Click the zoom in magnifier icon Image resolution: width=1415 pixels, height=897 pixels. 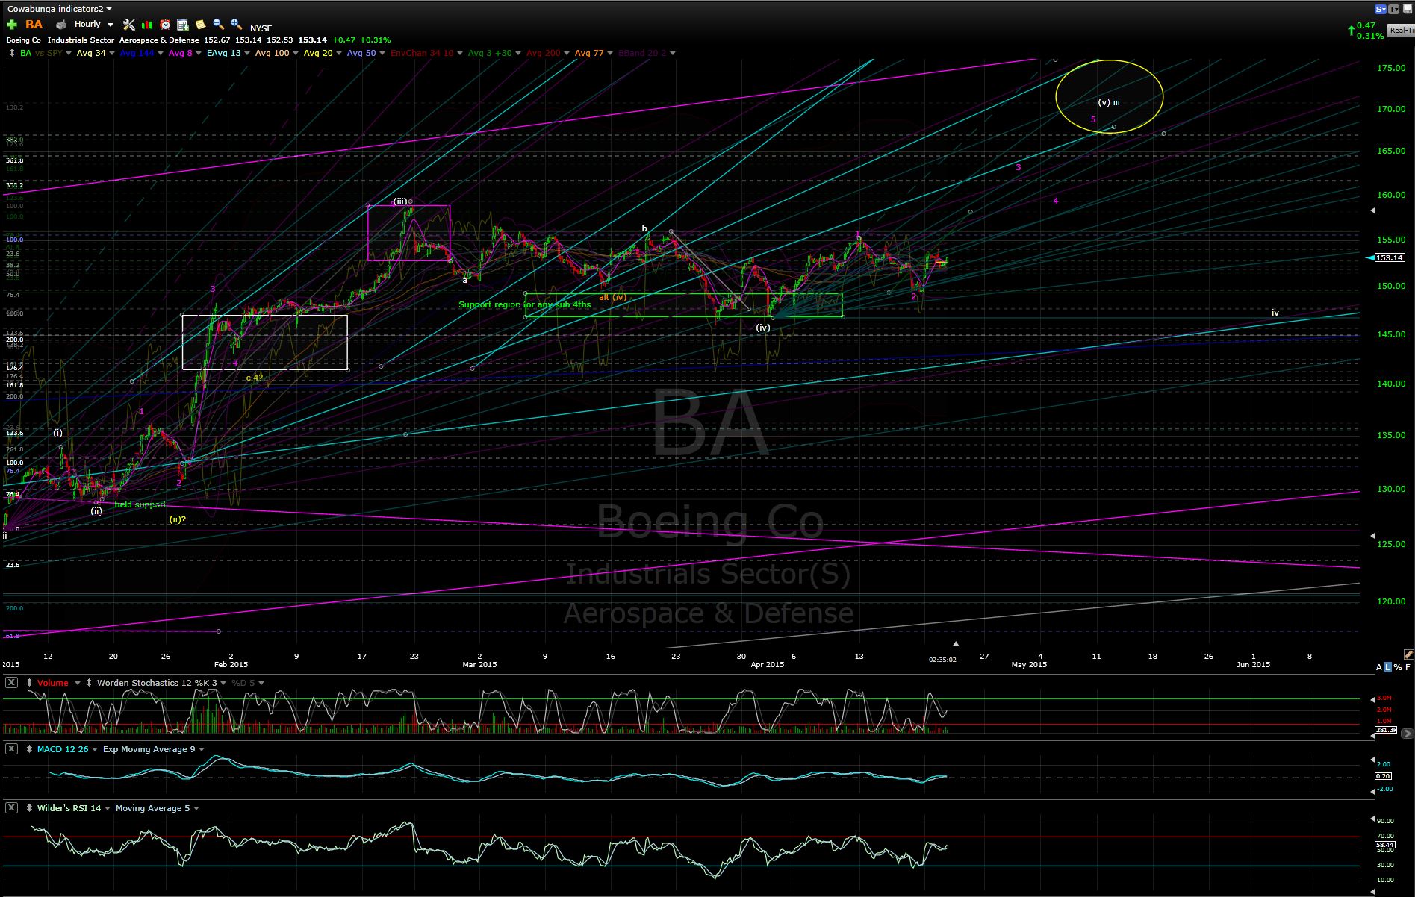point(236,25)
